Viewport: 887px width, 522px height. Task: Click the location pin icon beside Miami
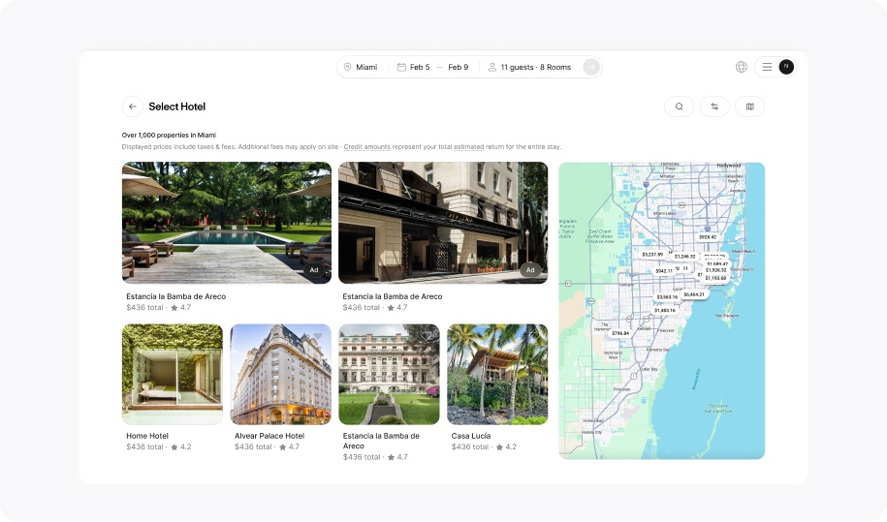(x=347, y=67)
